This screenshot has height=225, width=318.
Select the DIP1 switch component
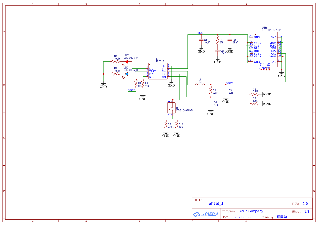[171, 108]
